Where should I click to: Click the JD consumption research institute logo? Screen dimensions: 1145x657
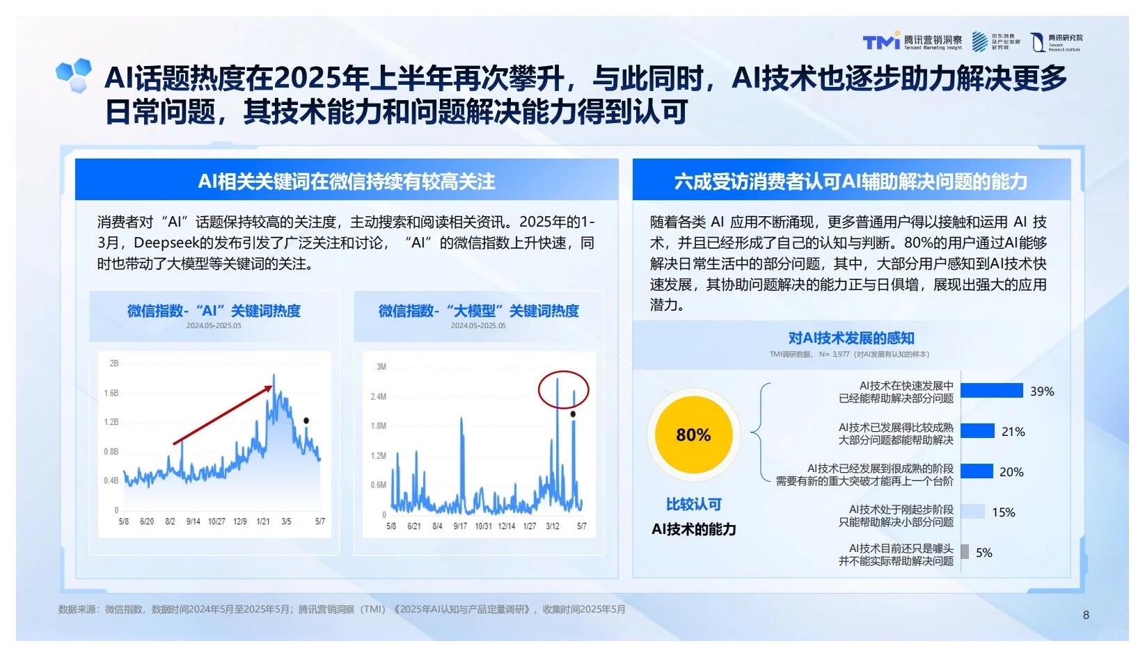pyautogui.click(x=995, y=42)
